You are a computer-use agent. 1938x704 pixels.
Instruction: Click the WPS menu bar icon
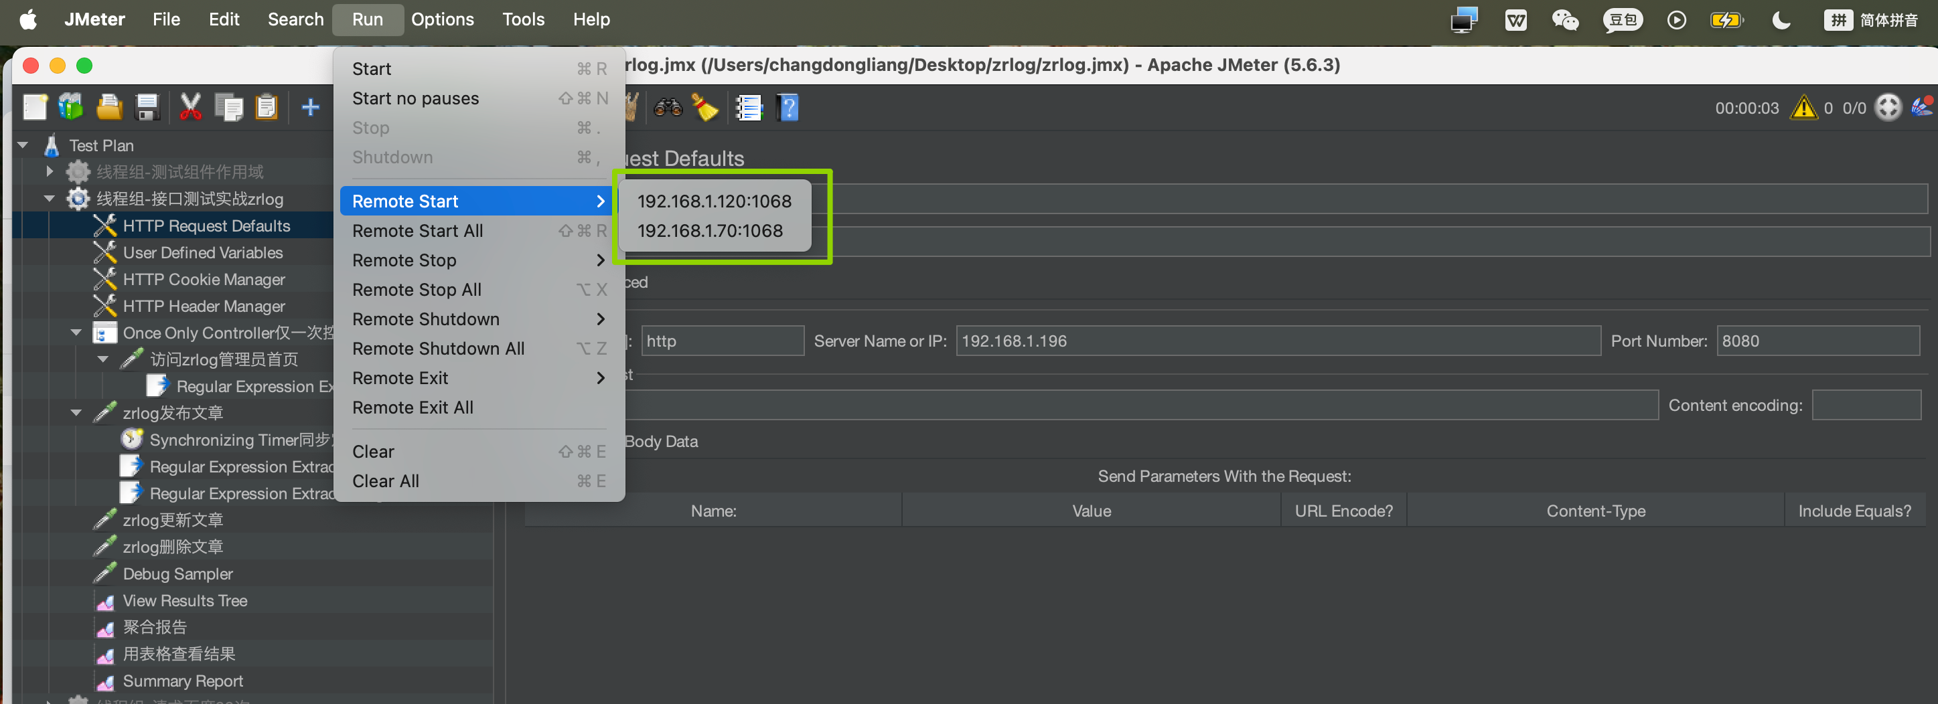coord(1515,20)
